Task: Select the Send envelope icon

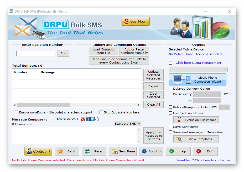Action: [x=60, y=151]
